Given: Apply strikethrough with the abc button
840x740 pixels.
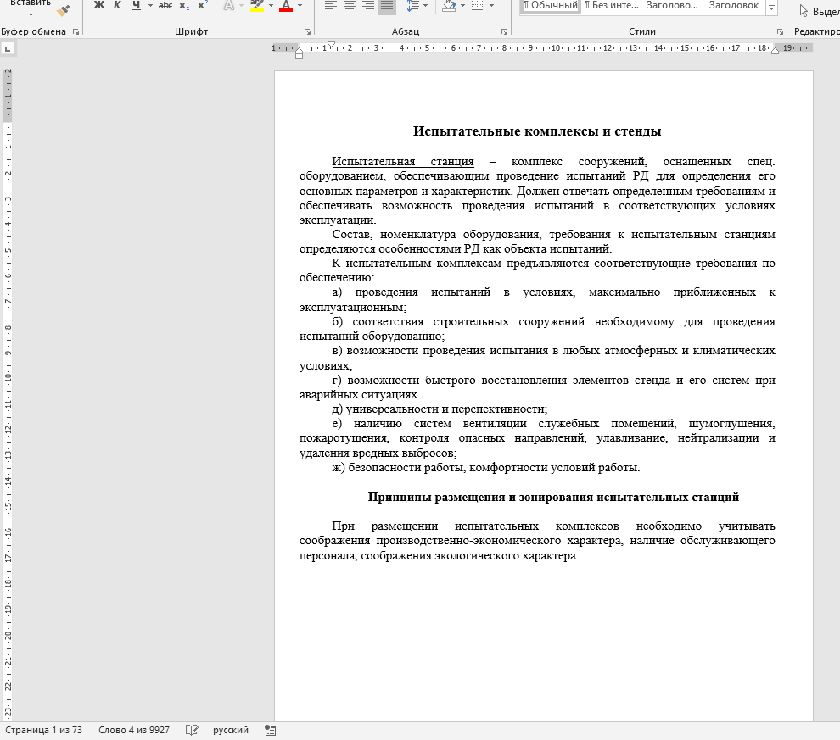Looking at the screenshot, I should 165,6.
